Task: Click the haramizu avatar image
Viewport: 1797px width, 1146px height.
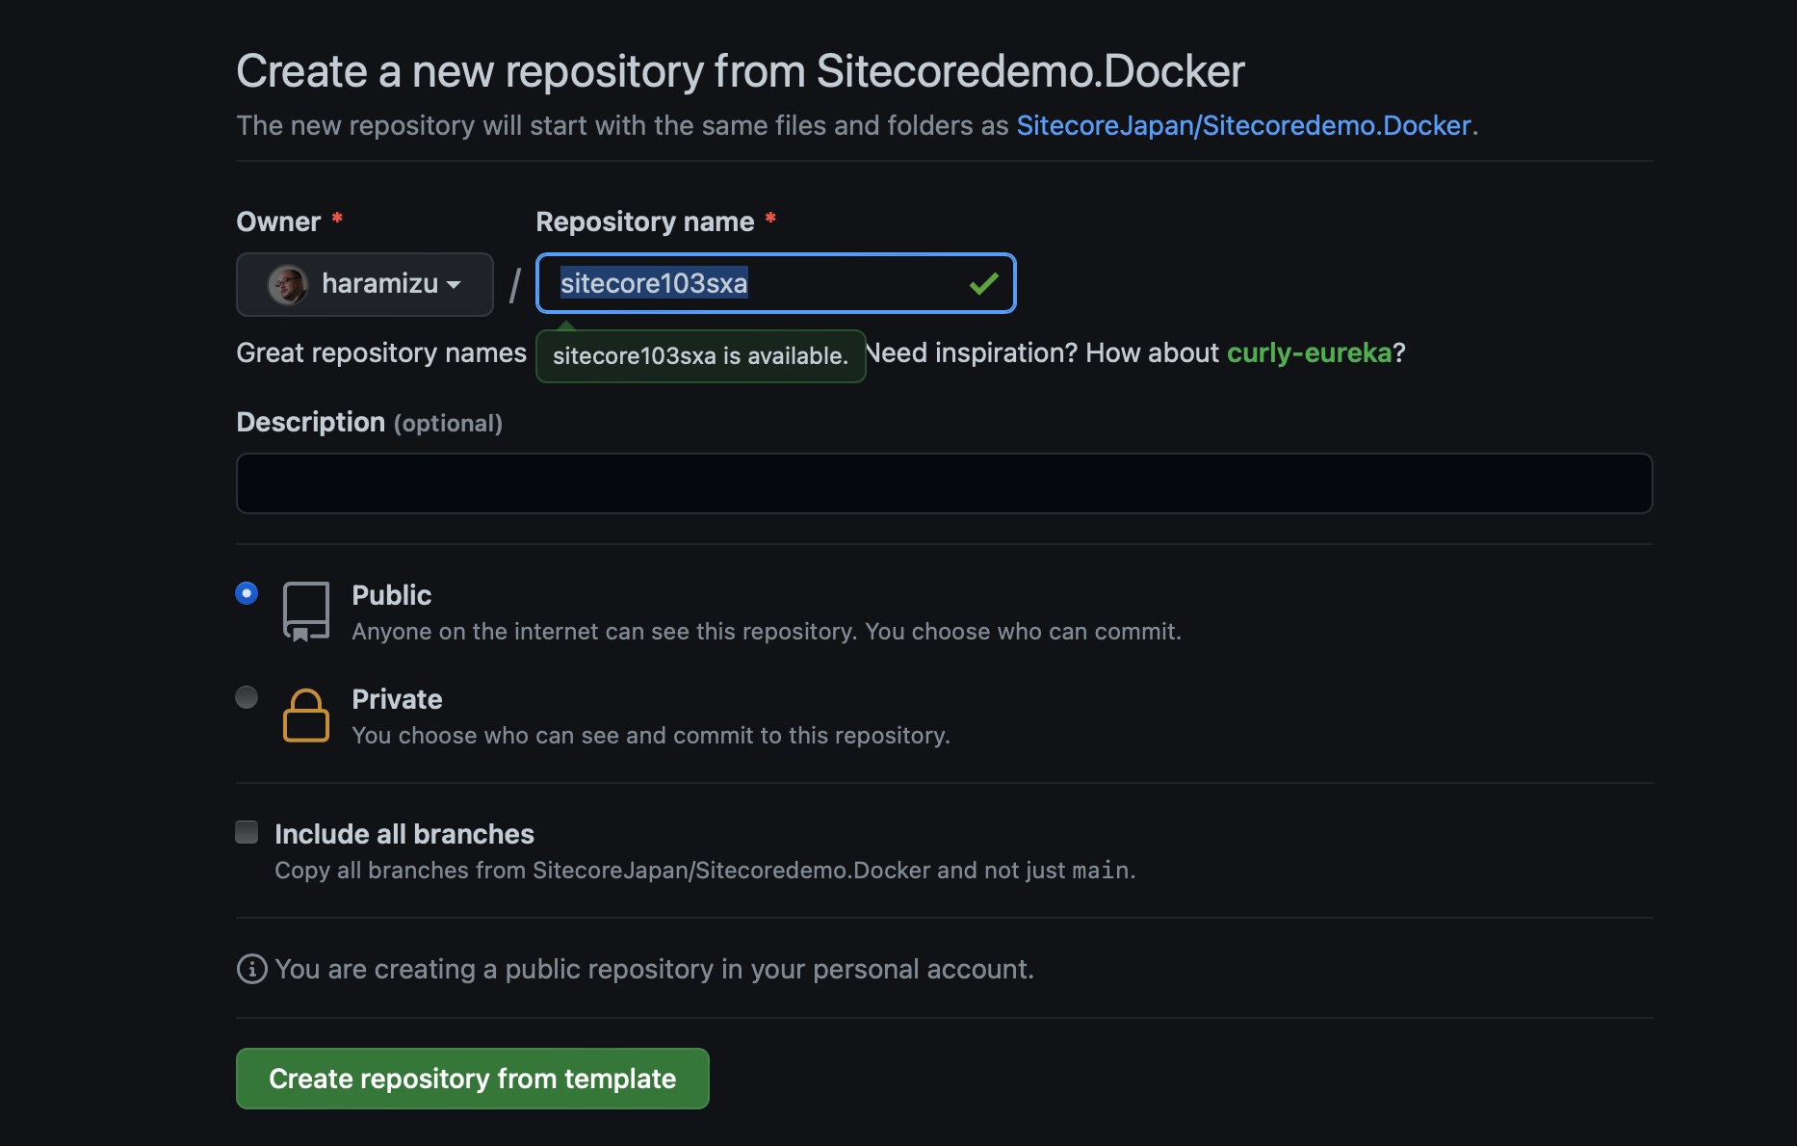Action: (288, 284)
